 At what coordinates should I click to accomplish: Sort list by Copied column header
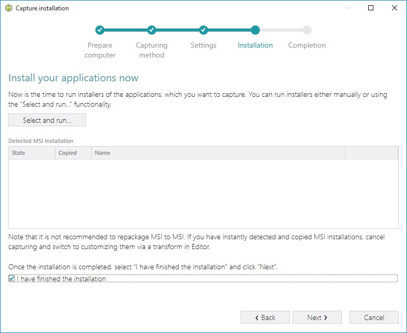(x=73, y=153)
